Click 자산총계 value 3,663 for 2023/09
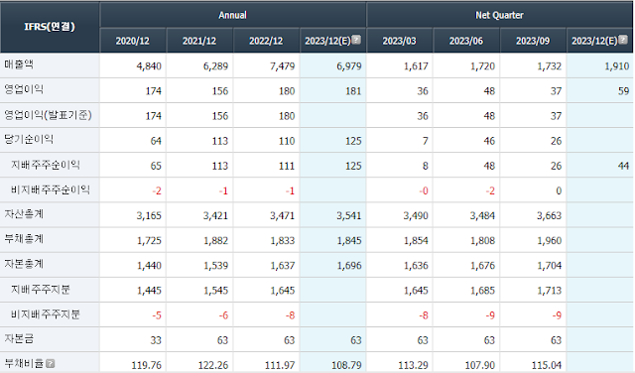Viewport: 635px width, 373px height. pos(550,216)
